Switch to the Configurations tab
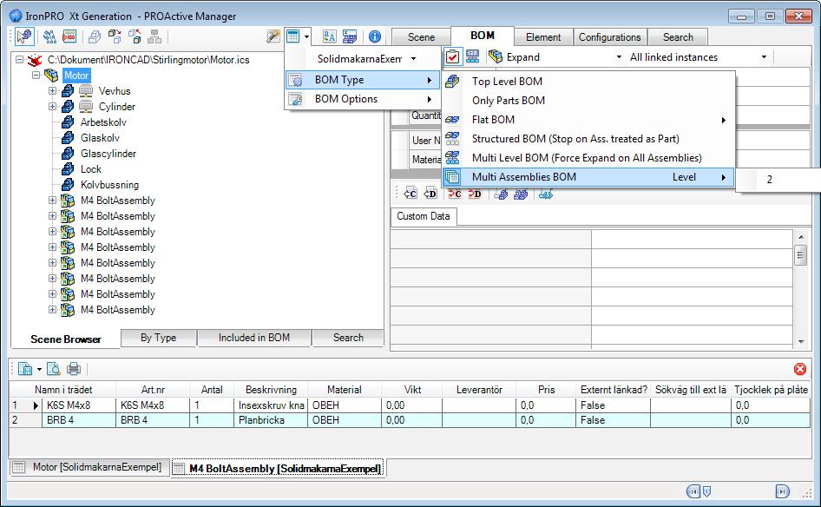 click(x=609, y=37)
